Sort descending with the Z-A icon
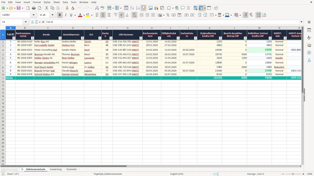The image size is (314, 176). click(x=138, y=8)
